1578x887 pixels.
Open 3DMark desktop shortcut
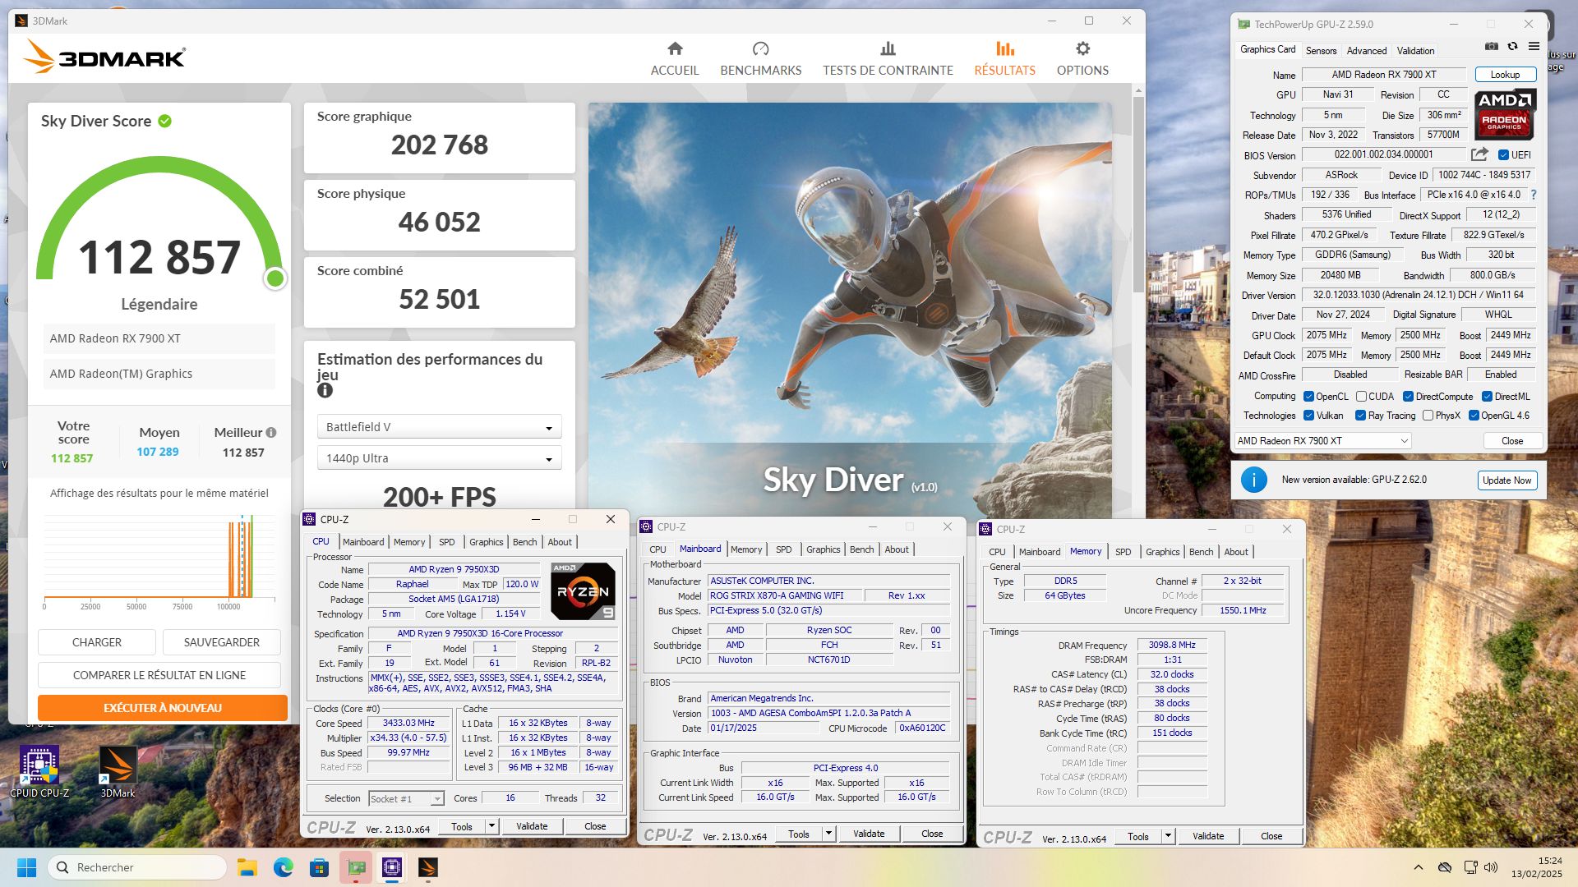tap(118, 772)
